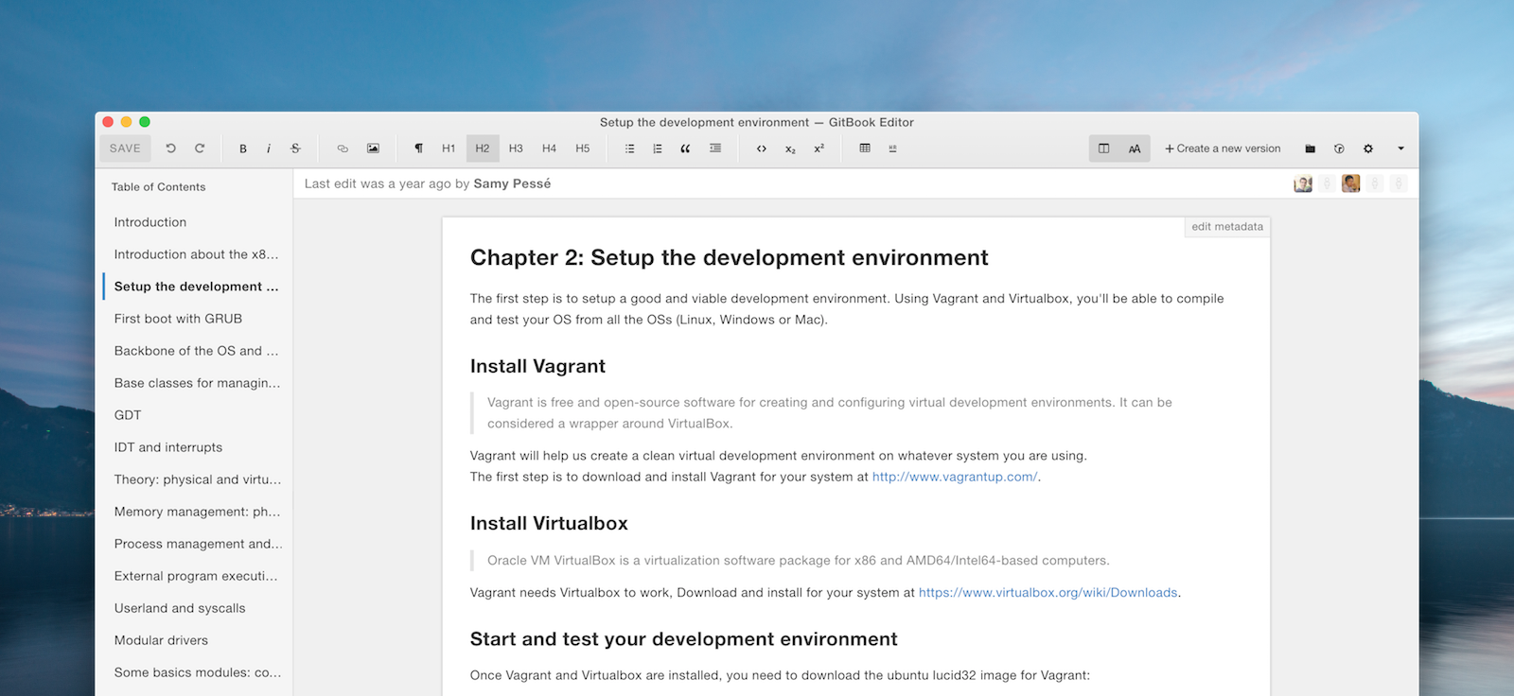
Task: Apply H5 heading style
Action: click(583, 148)
